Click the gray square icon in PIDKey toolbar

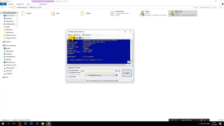click(83, 38)
